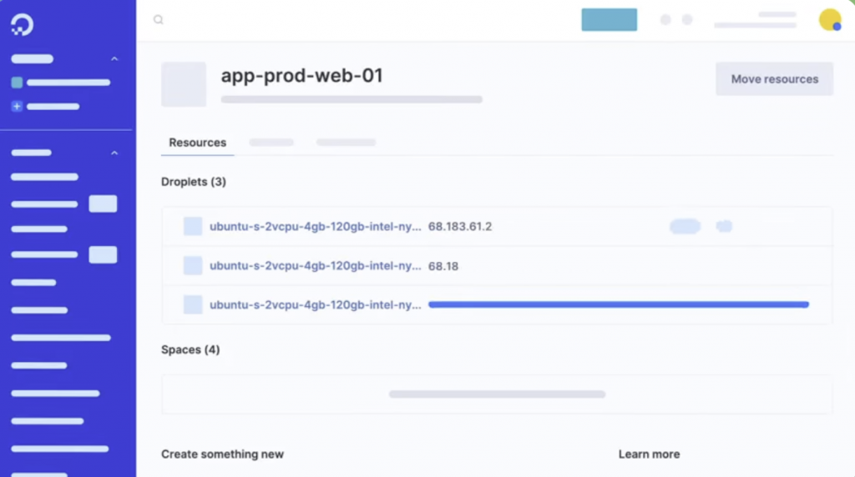Switch to the Resources tab
855x477 pixels.
click(x=198, y=143)
